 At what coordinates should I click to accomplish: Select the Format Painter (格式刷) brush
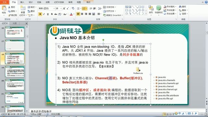[12, 15]
